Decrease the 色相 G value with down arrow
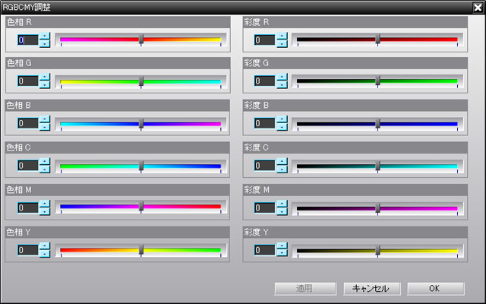This screenshot has width=486, height=304. (x=45, y=84)
